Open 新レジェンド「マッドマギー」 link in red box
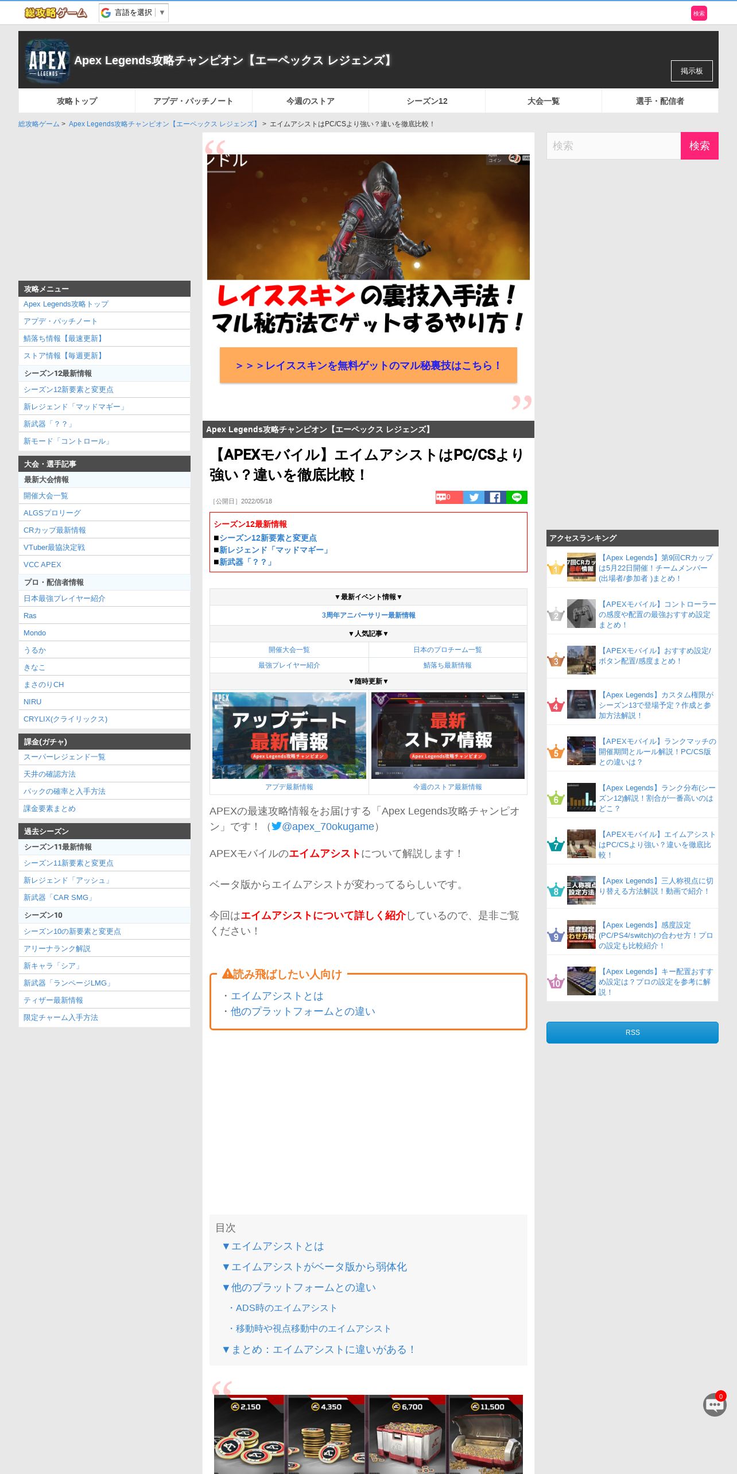Viewport: 737px width, 1474px height. point(275,550)
